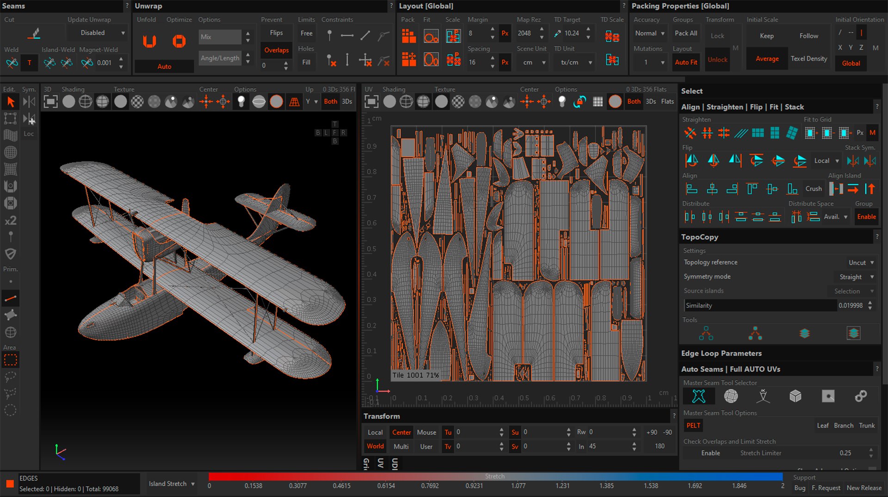Select the Cut seam tool icon
The width and height of the screenshot is (888, 497).
coord(34,33)
